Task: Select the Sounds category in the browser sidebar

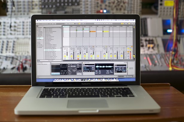Action: click(x=39, y=29)
